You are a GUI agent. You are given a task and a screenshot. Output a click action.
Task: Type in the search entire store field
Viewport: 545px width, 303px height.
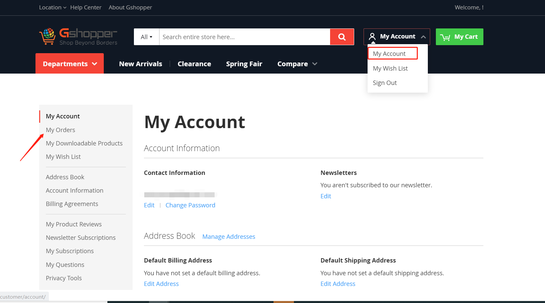click(244, 37)
